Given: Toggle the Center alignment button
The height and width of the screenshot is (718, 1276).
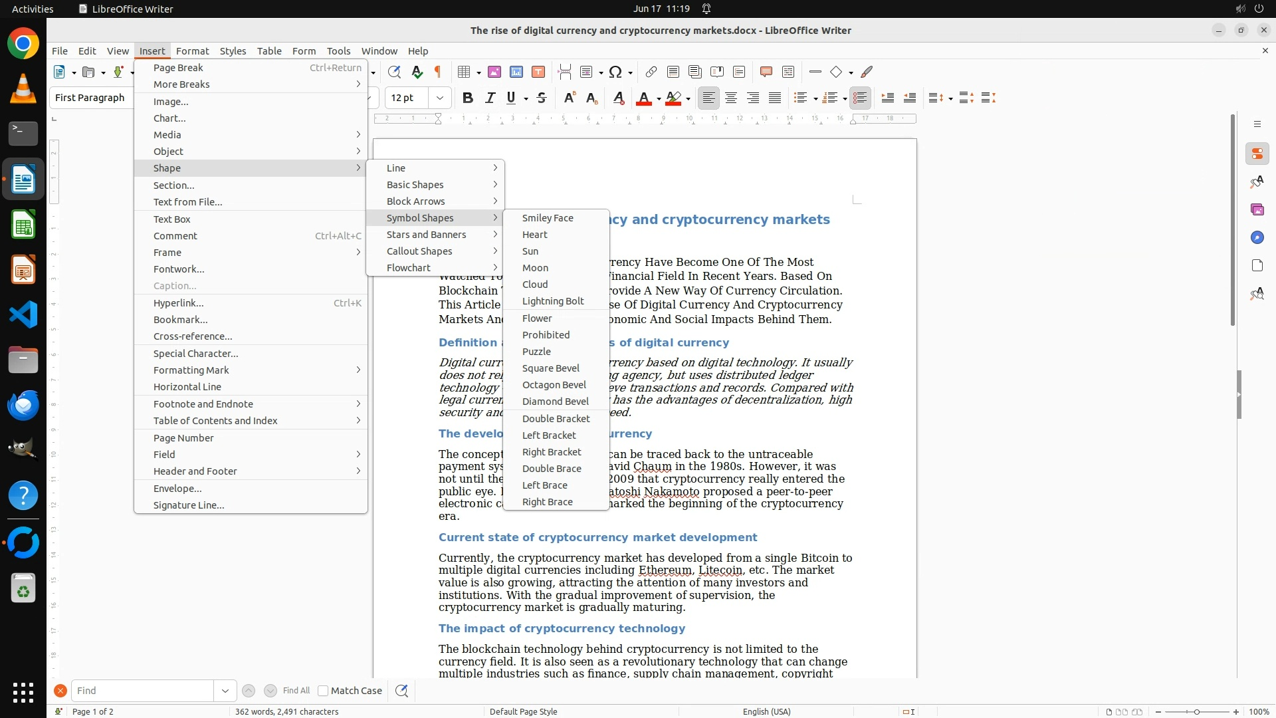Looking at the screenshot, I should point(731,98).
